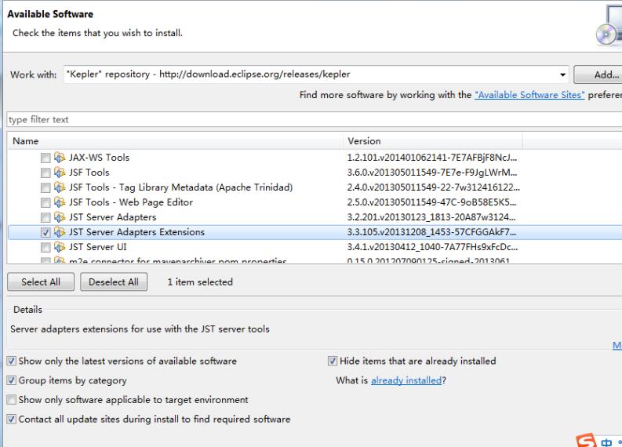
Task: Check JSF Tools Web Page Editor checkbox
Action: [x=45, y=202]
